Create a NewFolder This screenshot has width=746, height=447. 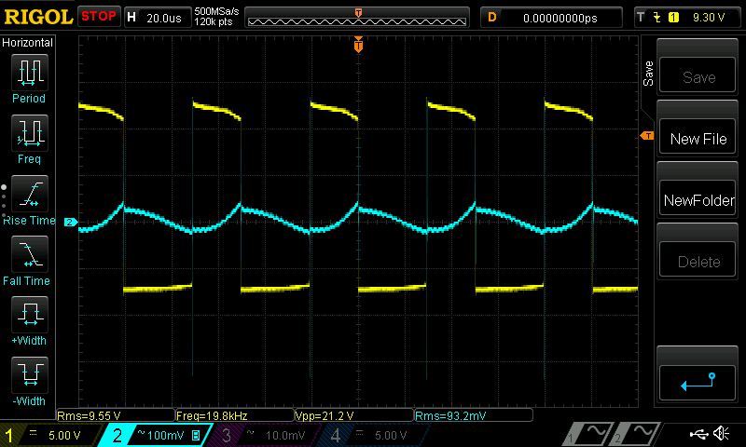(x=698, y=198)
